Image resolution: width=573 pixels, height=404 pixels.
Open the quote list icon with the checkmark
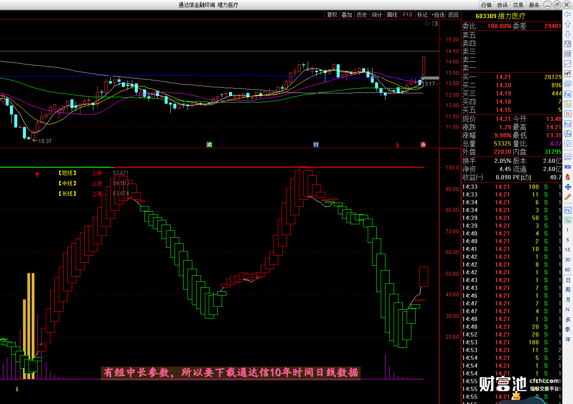pyautogui.click(x=568, y=44)
